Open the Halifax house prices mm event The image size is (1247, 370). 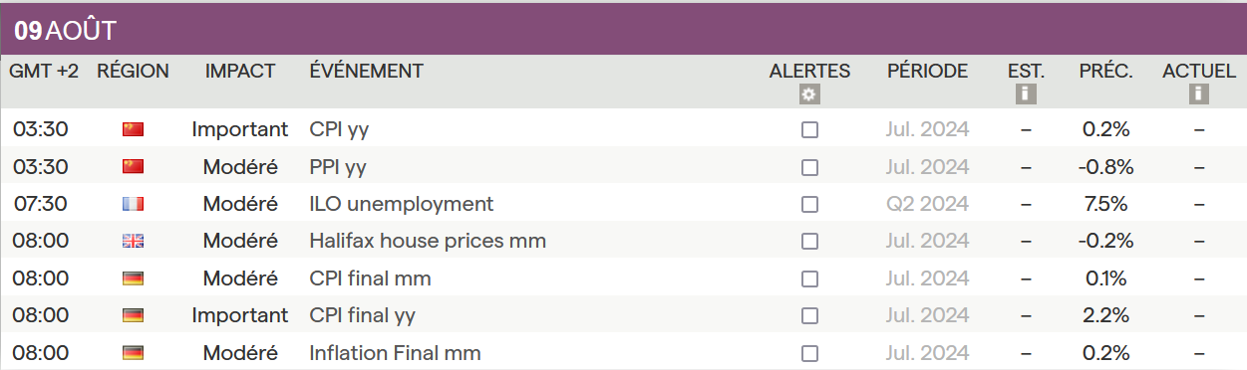[428, 241]
